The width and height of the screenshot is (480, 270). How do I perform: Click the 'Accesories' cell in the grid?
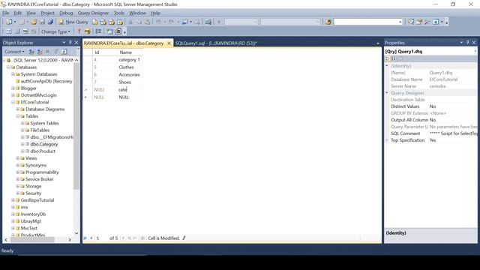tap(129, 75)
